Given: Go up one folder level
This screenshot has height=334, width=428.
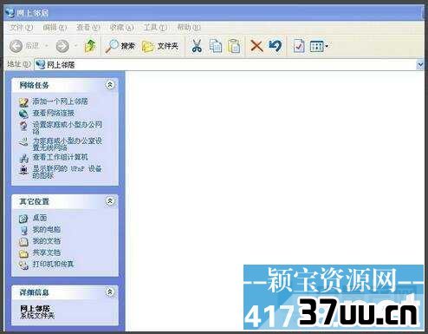Looking at the screenshot, I should (90, 46).
